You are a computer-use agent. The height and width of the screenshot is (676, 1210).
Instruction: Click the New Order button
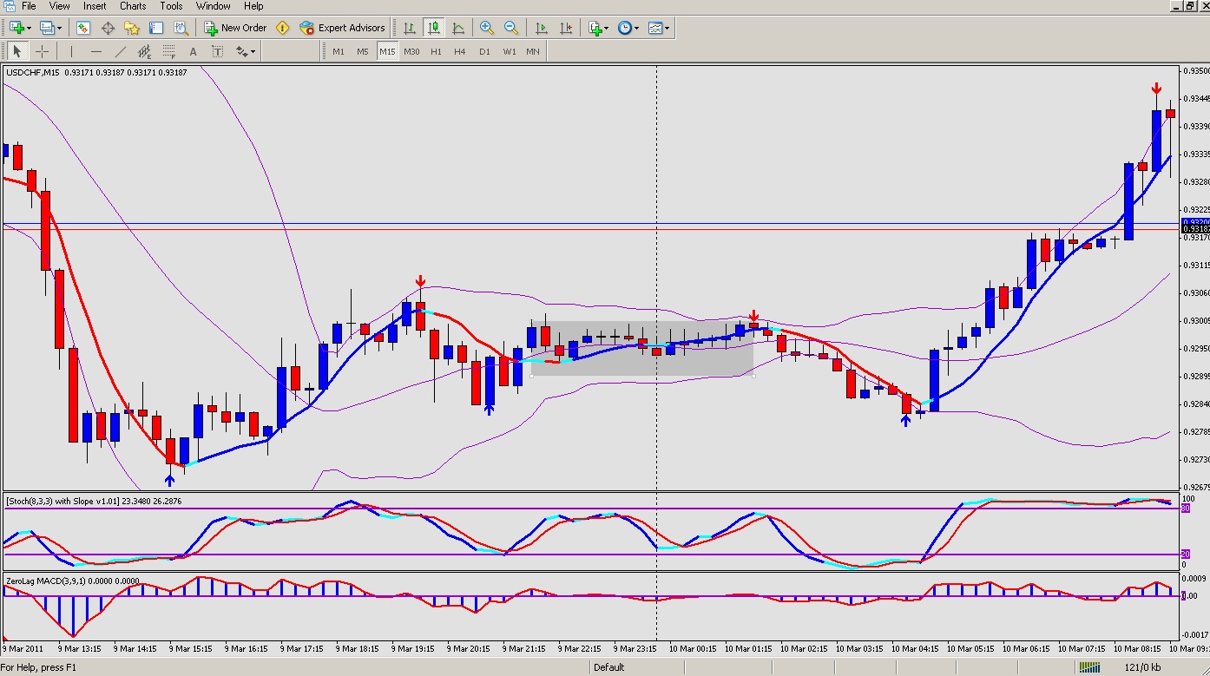(235, 28)
